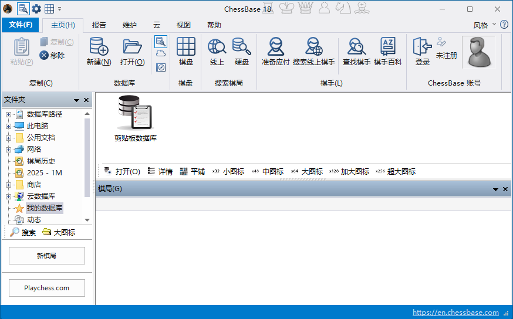Open the 剪贴板数据库 clipboard database
The image size is (513, 319).
[136, 118]
